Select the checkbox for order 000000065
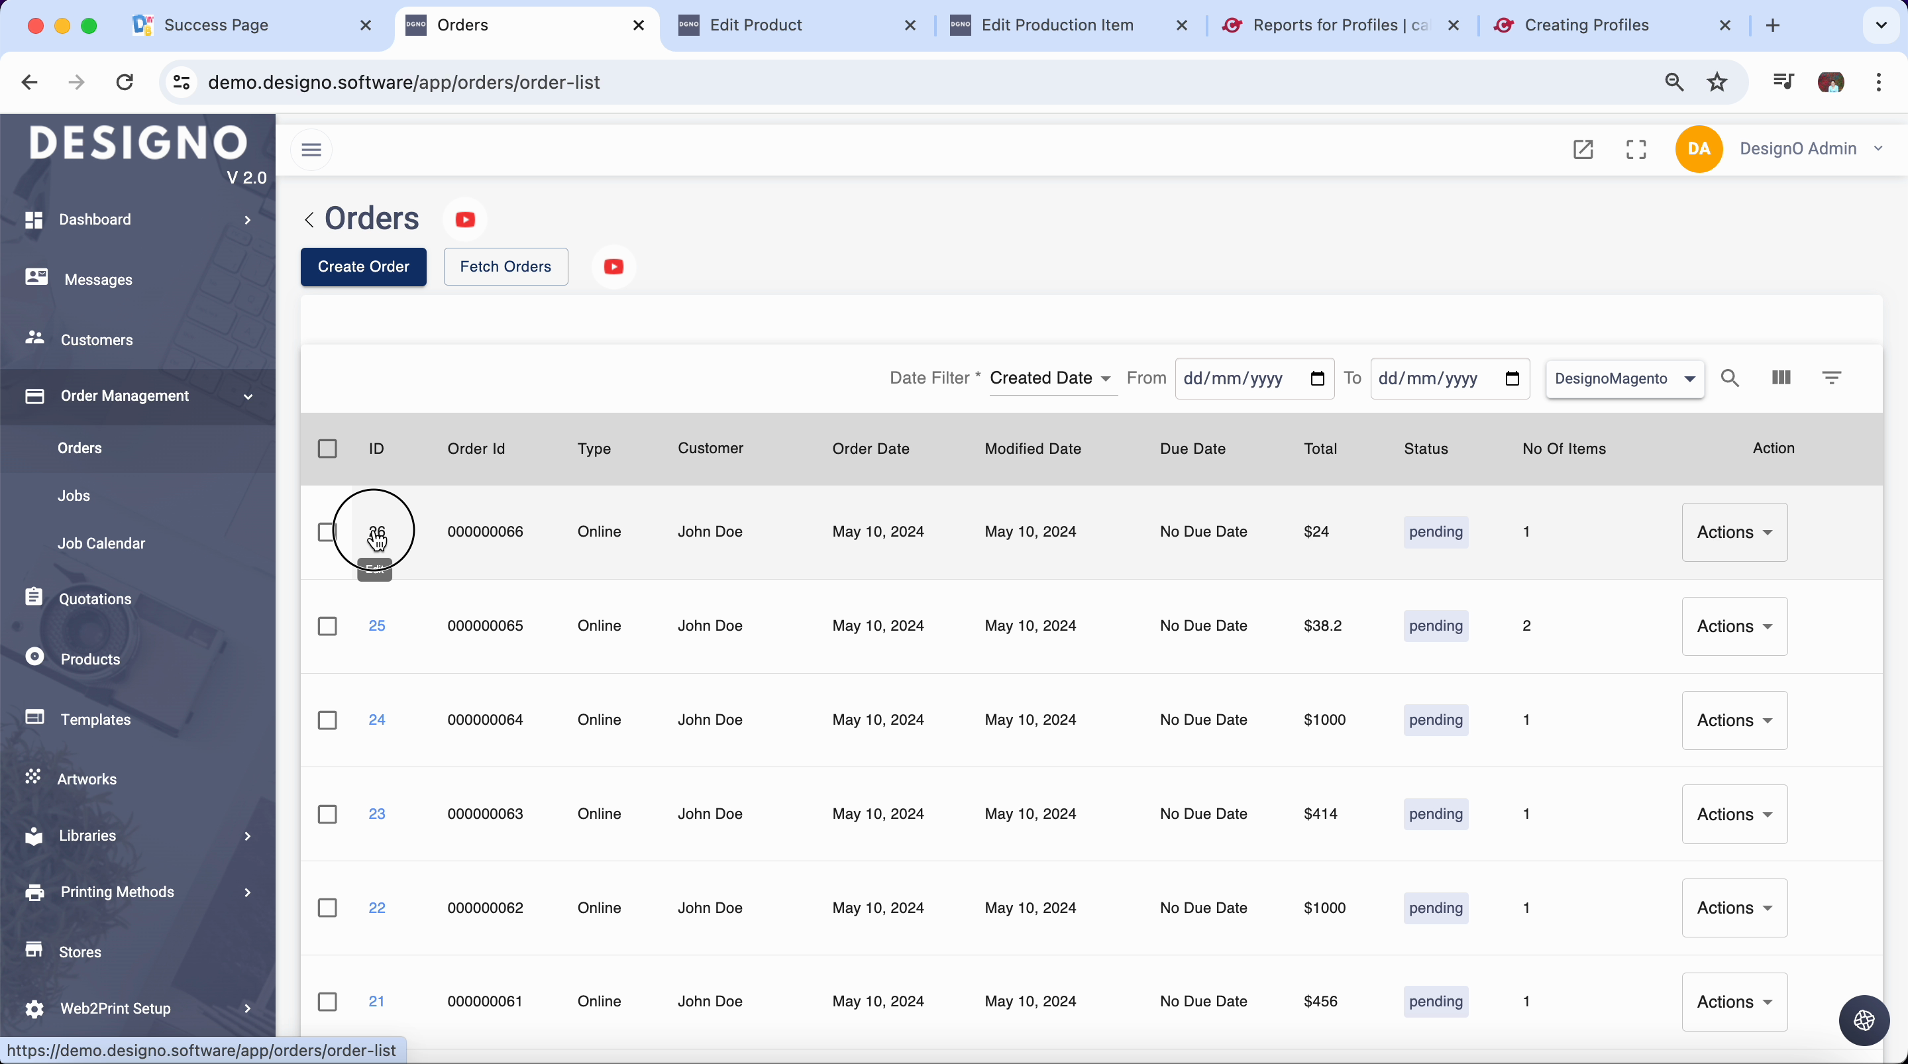The width and height of the screenshot is (1908, 1064). coord(327,626)
